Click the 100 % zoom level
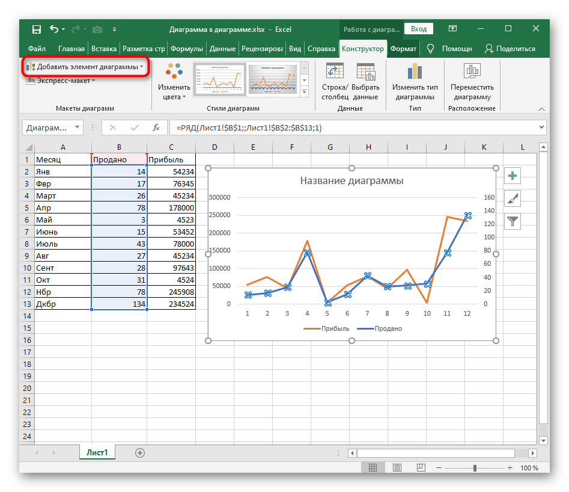 (x=529, y=468)
